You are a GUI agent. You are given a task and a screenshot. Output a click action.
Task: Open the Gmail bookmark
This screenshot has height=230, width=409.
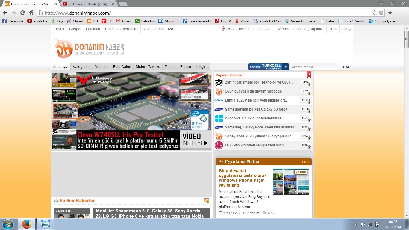point(124,21)
